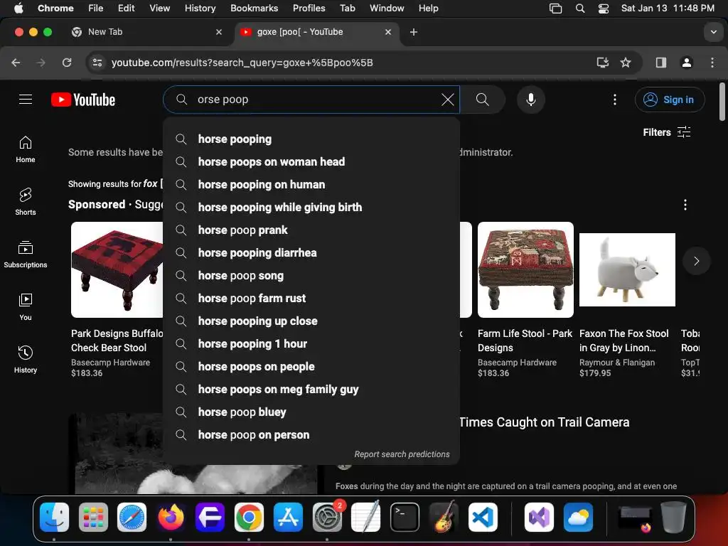Click the Sign in button
This screenshot has width=728, height=546.
pyautogui.click(x=670, y=100)
